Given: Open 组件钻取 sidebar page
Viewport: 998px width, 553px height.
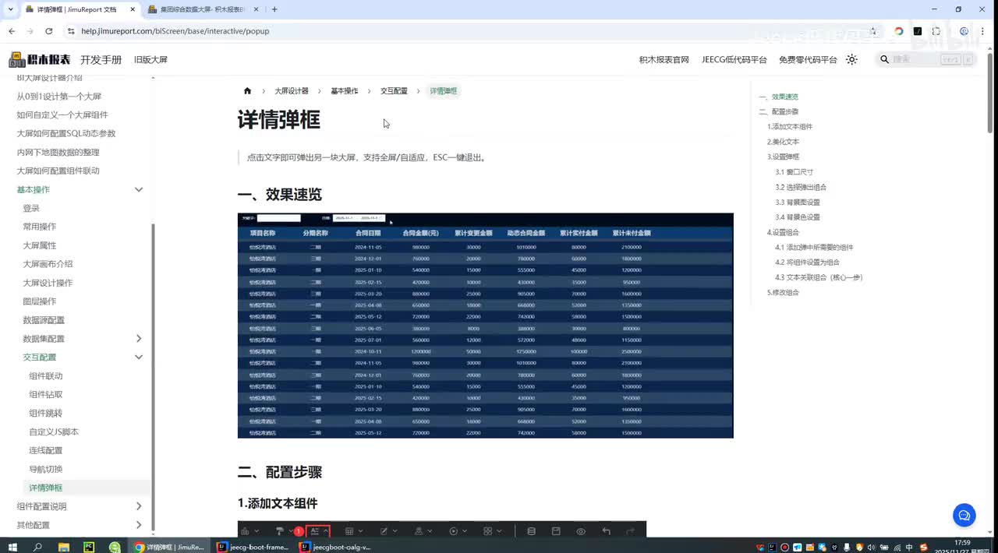Looking at the screenshot, I should click(46, 395).
